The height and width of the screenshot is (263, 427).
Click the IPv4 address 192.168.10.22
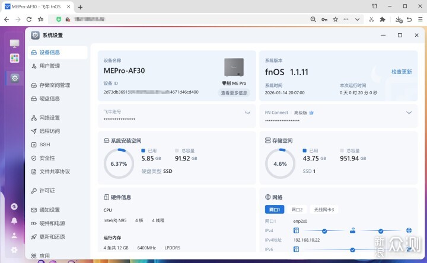[307, 240]
